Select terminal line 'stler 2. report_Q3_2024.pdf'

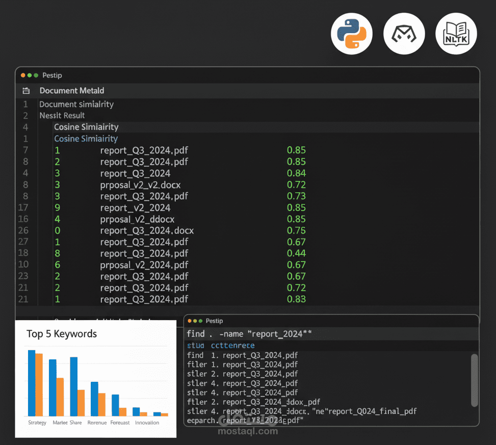click(x=242, y=374)
